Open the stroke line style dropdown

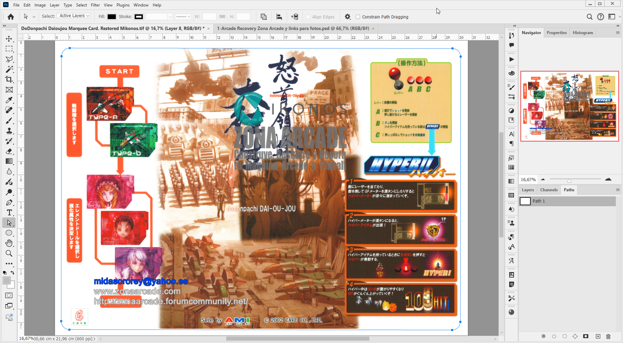tap(183, 16)
